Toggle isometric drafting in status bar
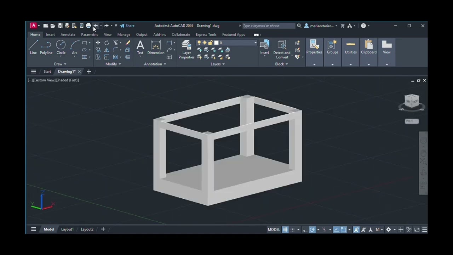This screenshot has height=255, width=453. coord(324,229)
